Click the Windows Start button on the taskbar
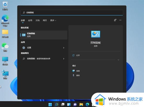 (x=50, y=105)
